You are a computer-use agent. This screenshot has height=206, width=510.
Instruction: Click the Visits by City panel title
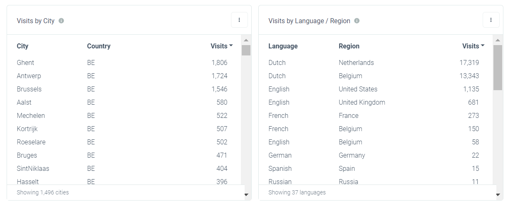(x=36, y=21)
